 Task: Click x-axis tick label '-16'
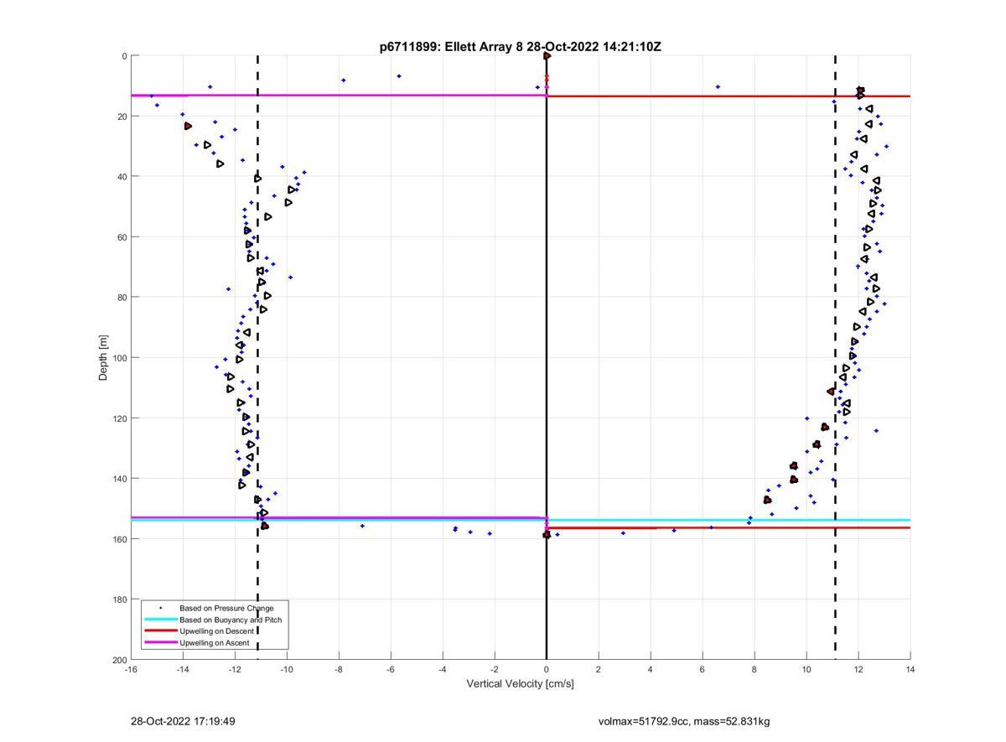(131, 669)
